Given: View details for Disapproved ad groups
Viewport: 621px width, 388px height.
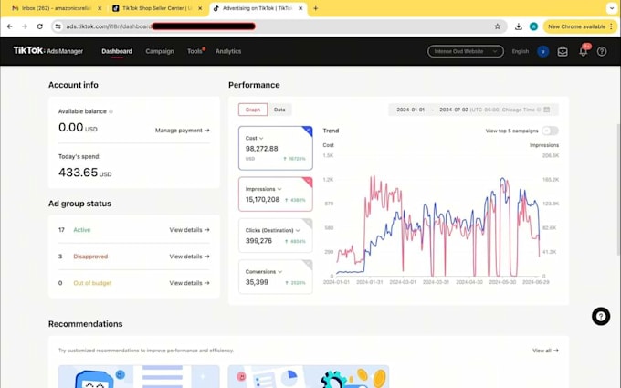Looking at the screenshot, I should [x=189, y=257].
